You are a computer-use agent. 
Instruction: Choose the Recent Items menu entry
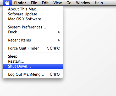(33, 40)
